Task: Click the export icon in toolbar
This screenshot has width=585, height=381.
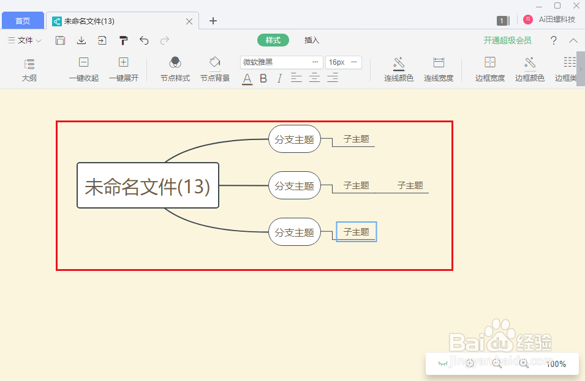Action: (x=102, y=40)
